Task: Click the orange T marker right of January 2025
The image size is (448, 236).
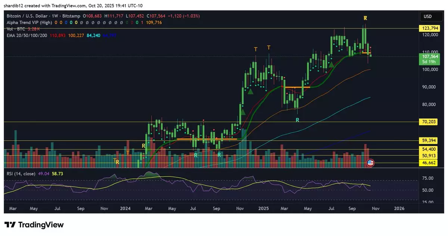Action: pos(269,47)
